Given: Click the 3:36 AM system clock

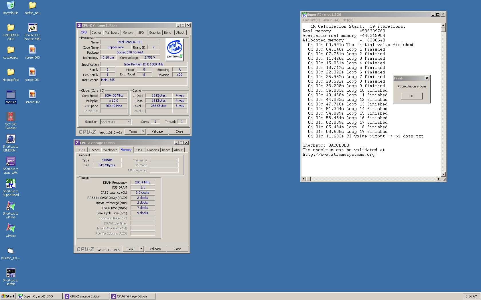Looking at the screenshot, I should [471, 296].
